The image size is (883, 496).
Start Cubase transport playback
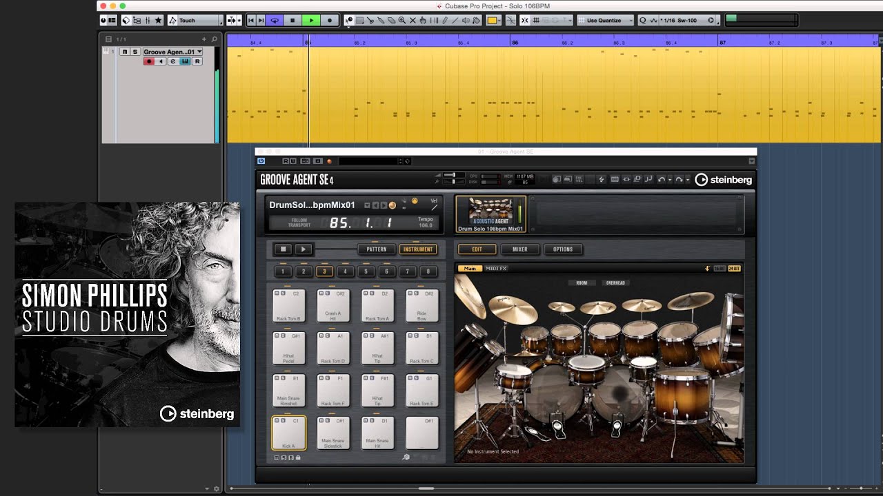311,21
